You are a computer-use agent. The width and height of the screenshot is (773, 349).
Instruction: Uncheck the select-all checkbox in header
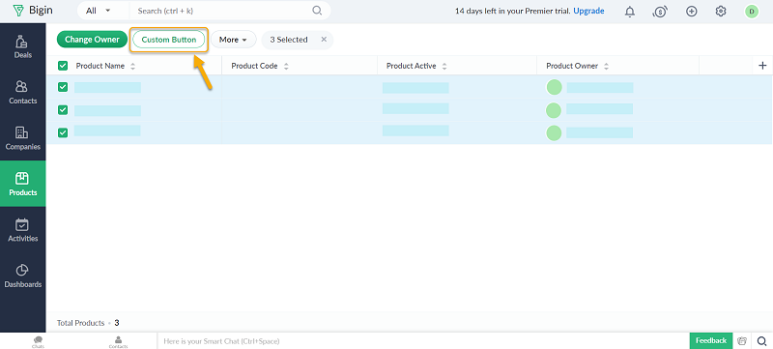(63, 66)
